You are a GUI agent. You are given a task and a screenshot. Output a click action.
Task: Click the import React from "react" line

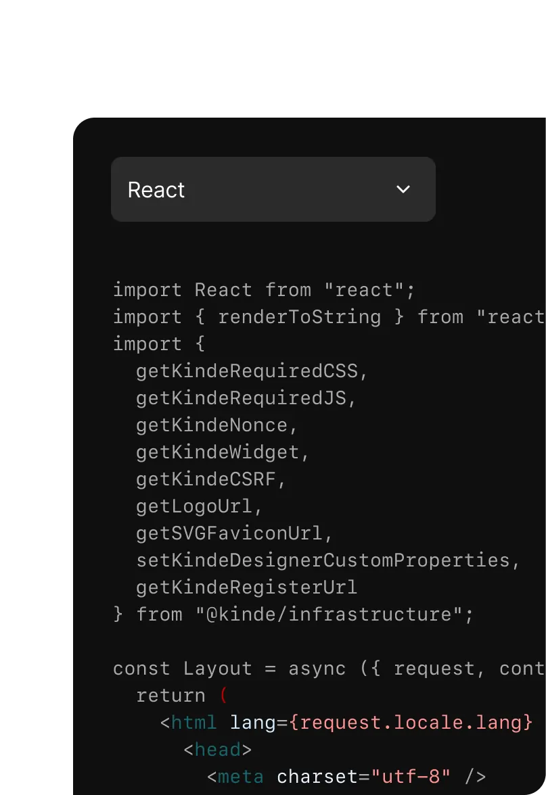(264, 289)
